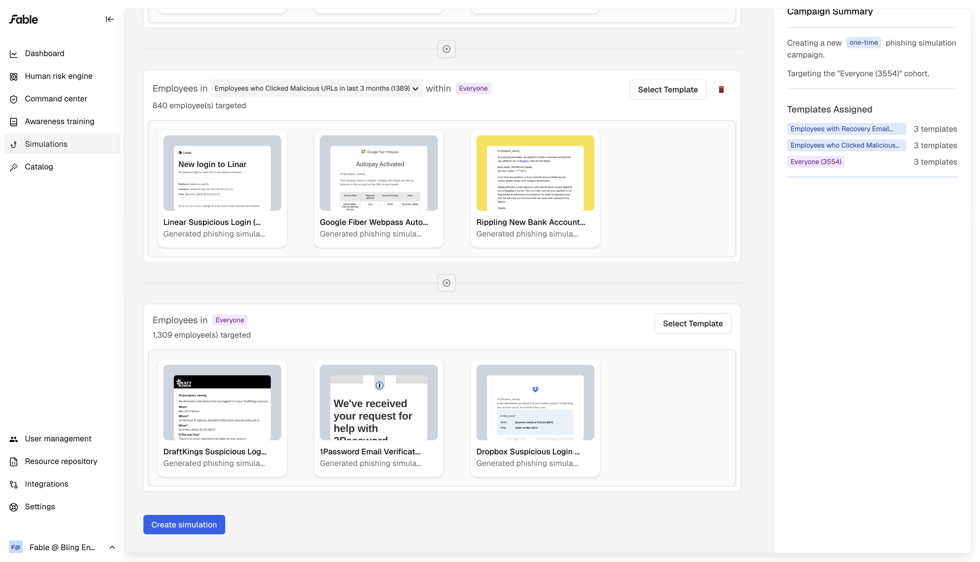Screen dimensions: 980x562
Task: Click the Everyone (3554) summary tag
Action: 816,162
